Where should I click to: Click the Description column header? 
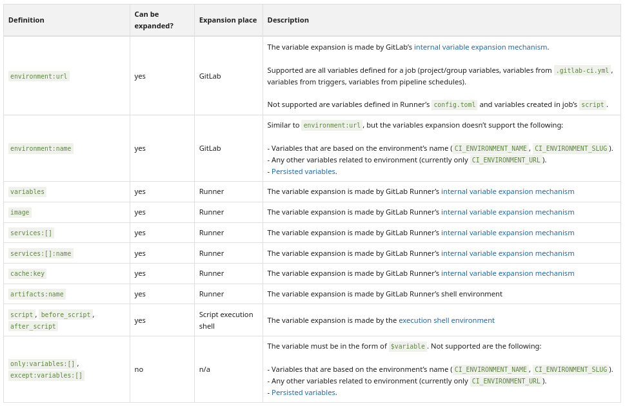click(288, 20)
